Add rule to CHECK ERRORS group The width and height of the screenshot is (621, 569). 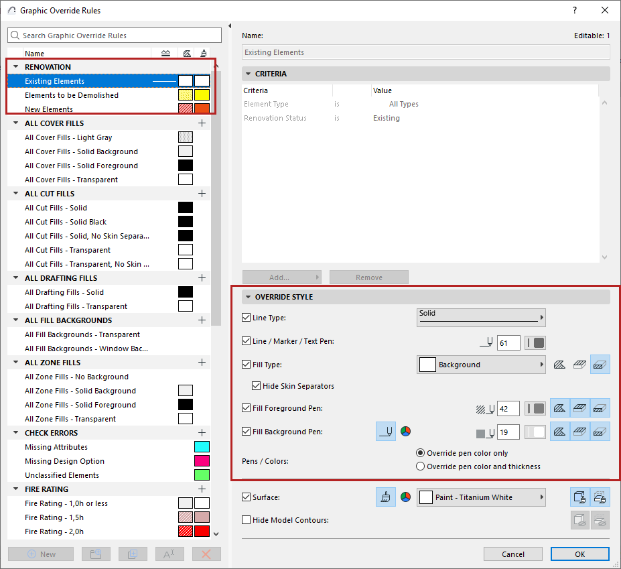pos(202,433)
